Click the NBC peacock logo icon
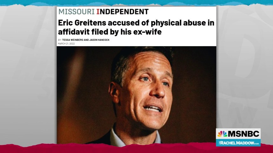 (222, 134)
